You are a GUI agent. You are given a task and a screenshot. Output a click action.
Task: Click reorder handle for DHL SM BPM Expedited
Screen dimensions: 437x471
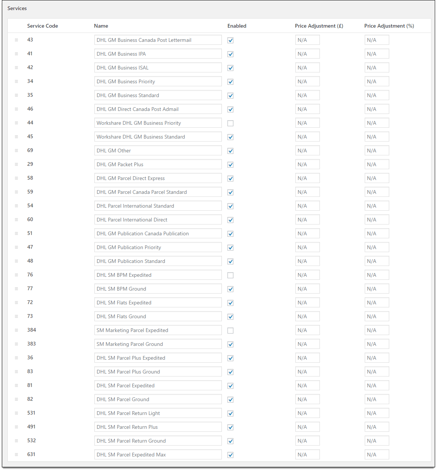coord(16,275)
